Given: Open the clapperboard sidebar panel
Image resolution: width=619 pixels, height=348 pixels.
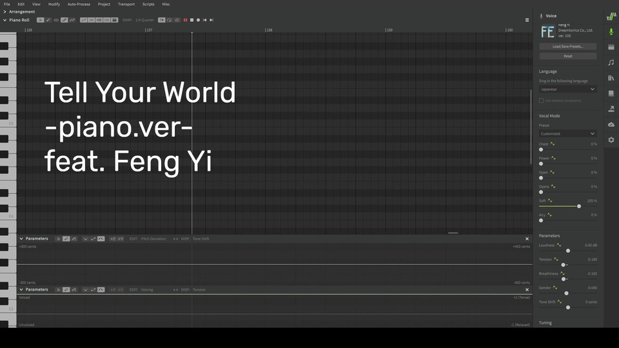Looking at the screenshot, I should coord(611,47).
